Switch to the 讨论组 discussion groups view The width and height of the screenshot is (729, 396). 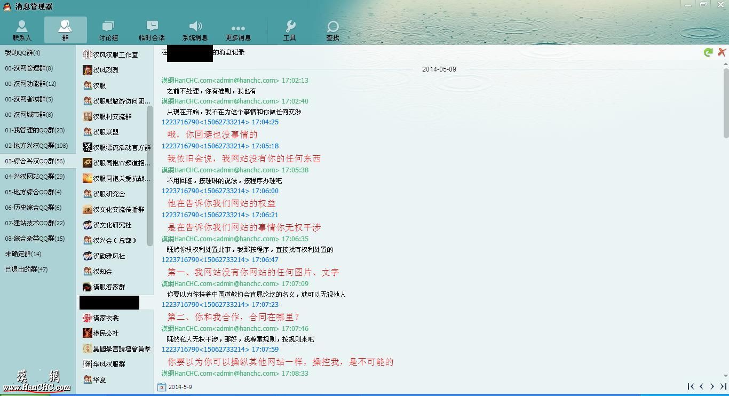pos(108,30)
